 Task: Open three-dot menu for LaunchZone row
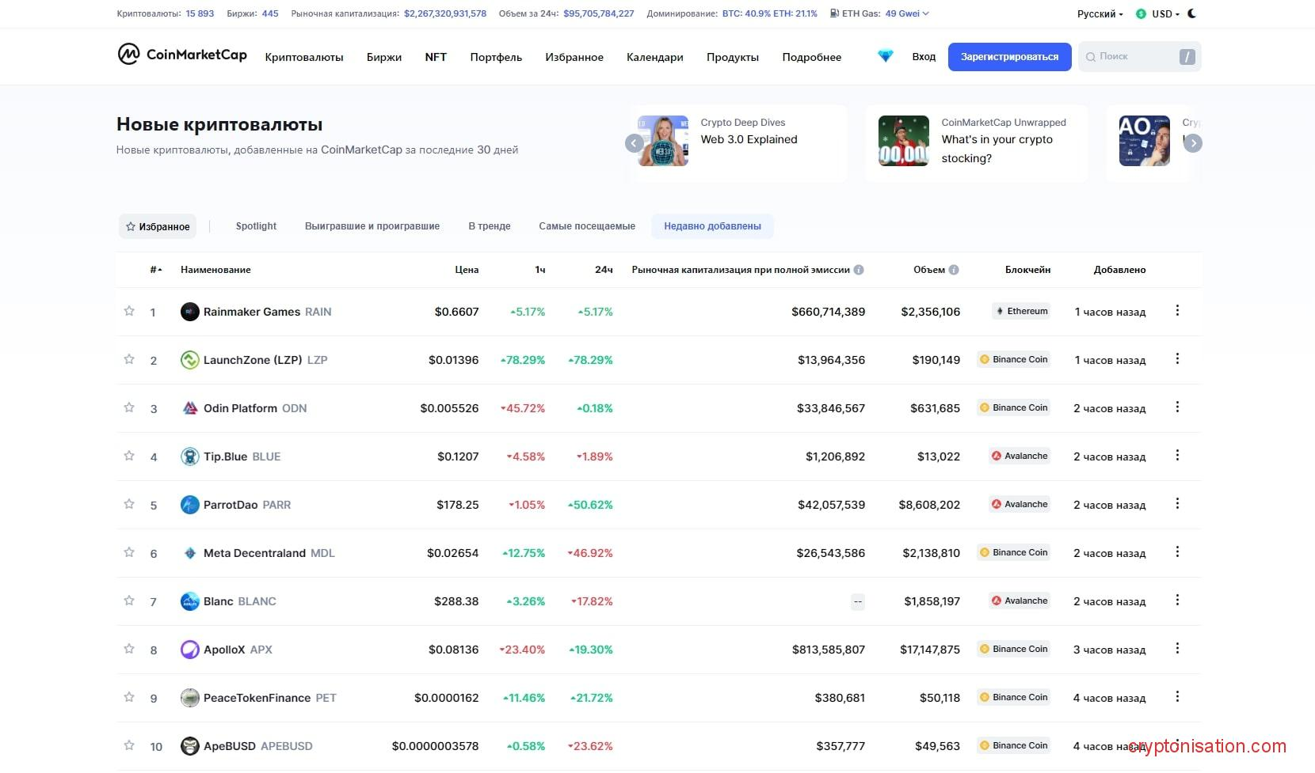[1177, 359]
